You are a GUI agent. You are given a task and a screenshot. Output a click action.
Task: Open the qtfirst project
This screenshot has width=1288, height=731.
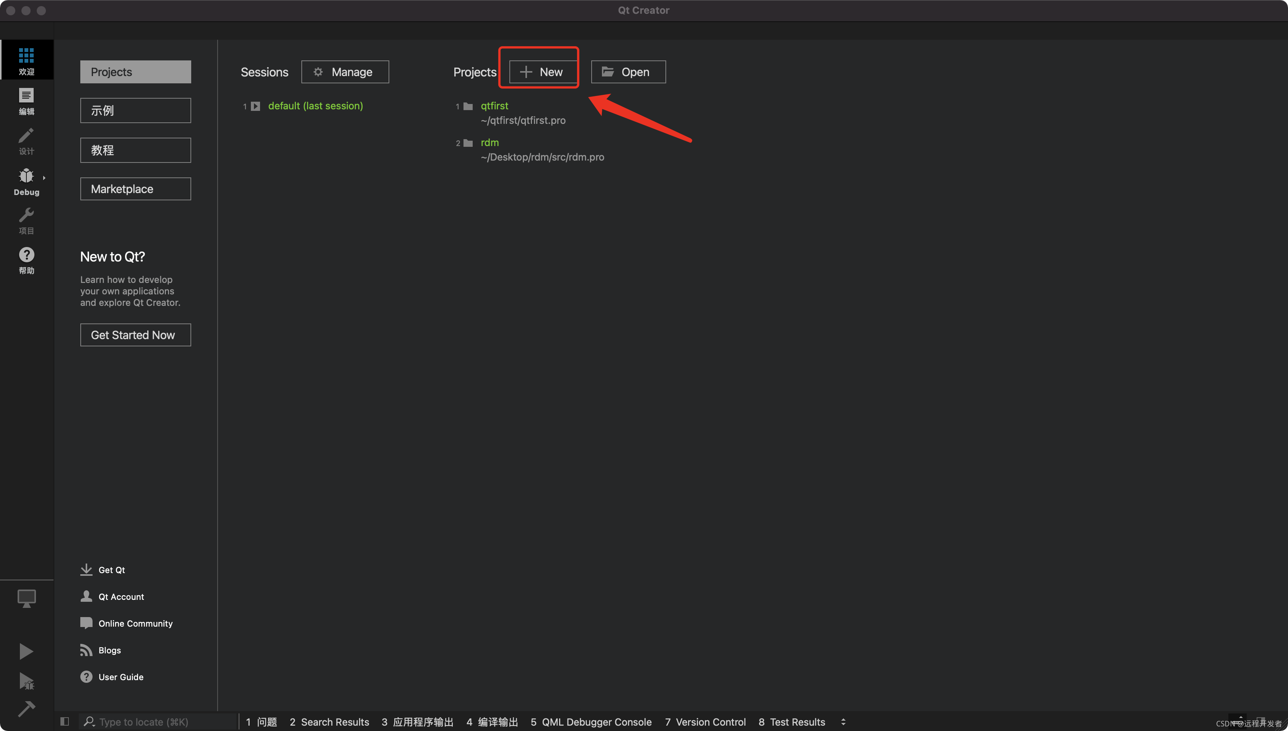click(494, 106)
